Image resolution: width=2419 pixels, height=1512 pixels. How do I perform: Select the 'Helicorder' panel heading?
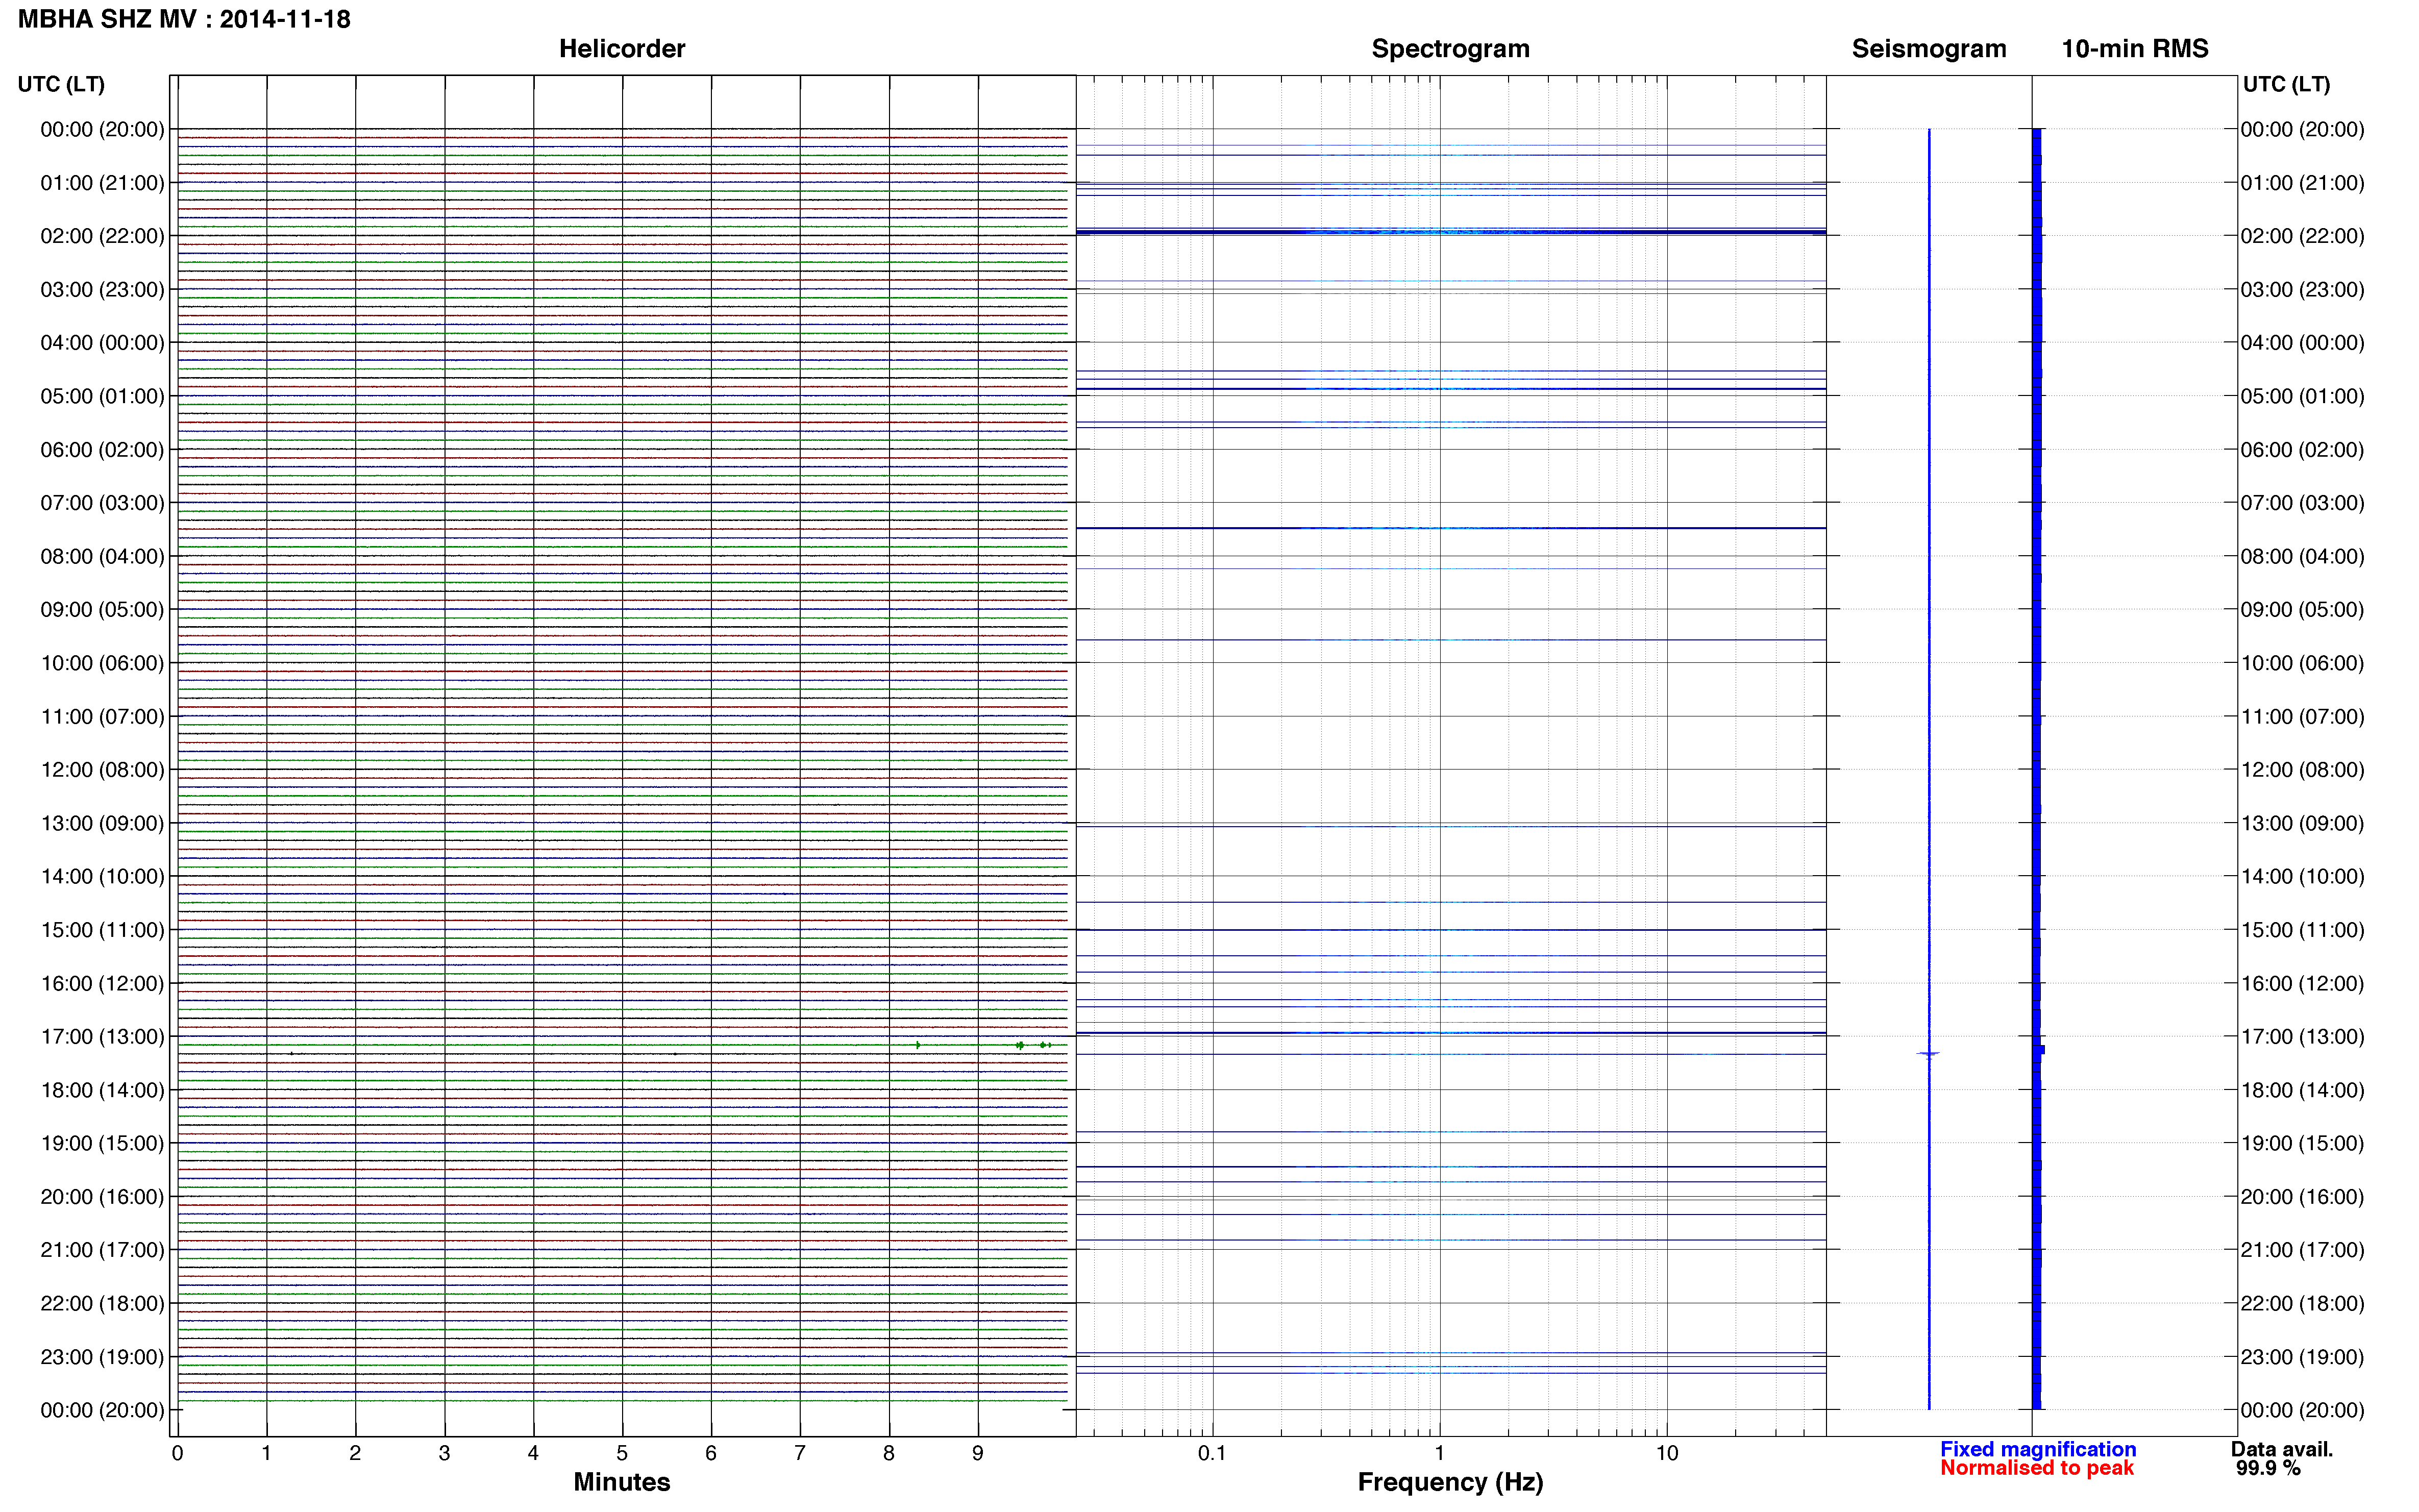coord(622,49)
